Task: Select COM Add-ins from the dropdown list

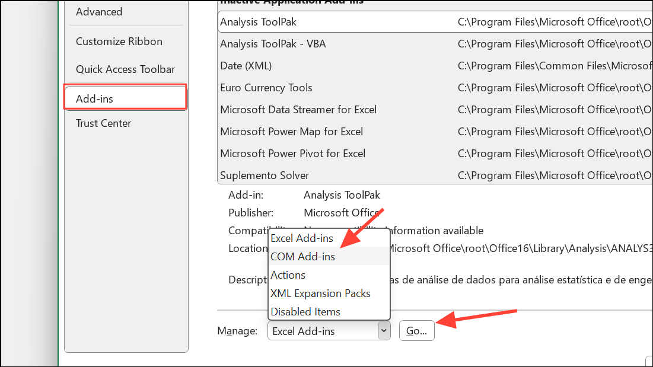Action: click(x=302, y=256)
